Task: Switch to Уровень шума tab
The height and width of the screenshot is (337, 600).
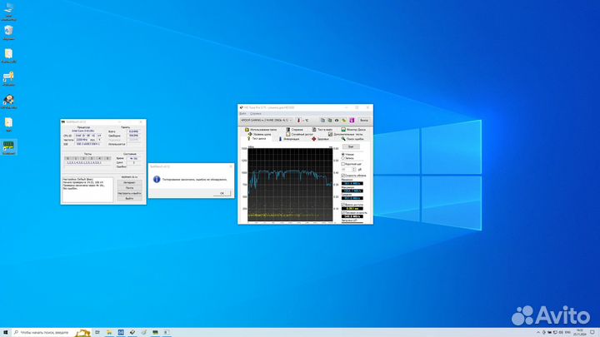Action: click(259, 134)
